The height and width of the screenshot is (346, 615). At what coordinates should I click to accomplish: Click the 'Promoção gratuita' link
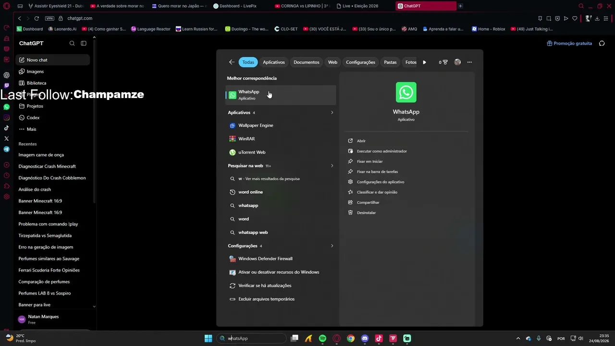point(569,43)
